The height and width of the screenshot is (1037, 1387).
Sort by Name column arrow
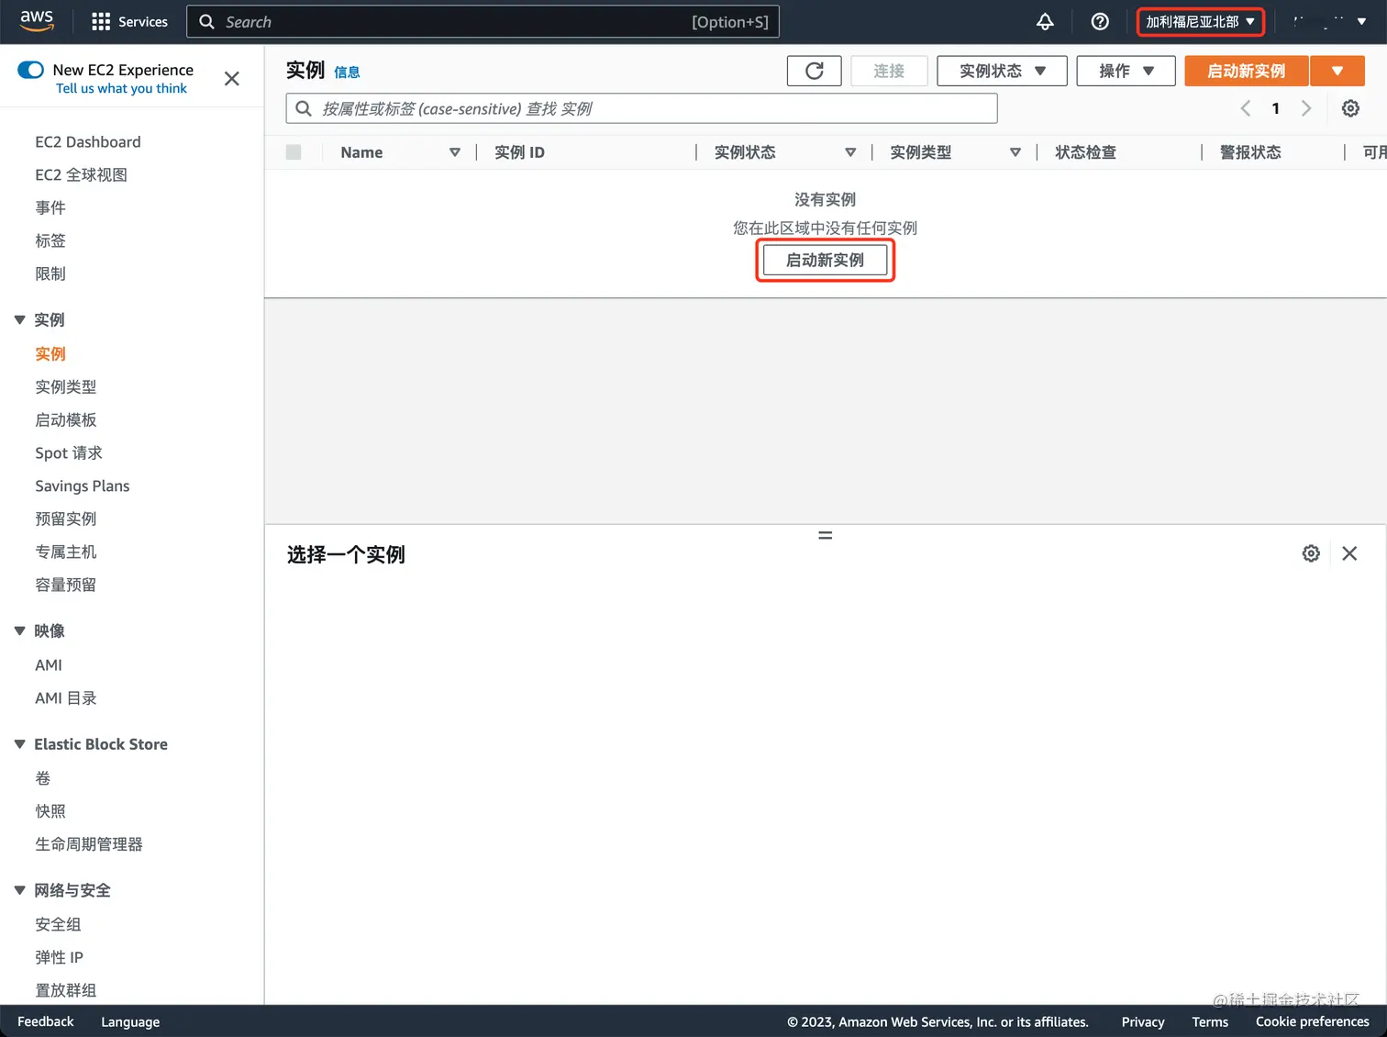point(454,152)
